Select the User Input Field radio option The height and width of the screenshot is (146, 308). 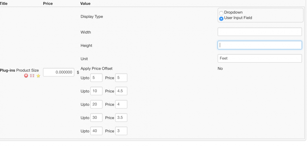221,18
